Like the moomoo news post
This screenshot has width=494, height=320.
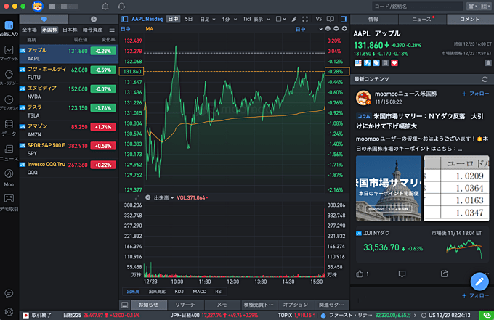pyautogui.click(x=360, y=274)
